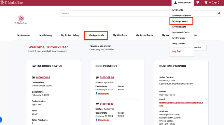
Task: Click the TriMarketPlace logo below header
Action: tap(21, 20)
